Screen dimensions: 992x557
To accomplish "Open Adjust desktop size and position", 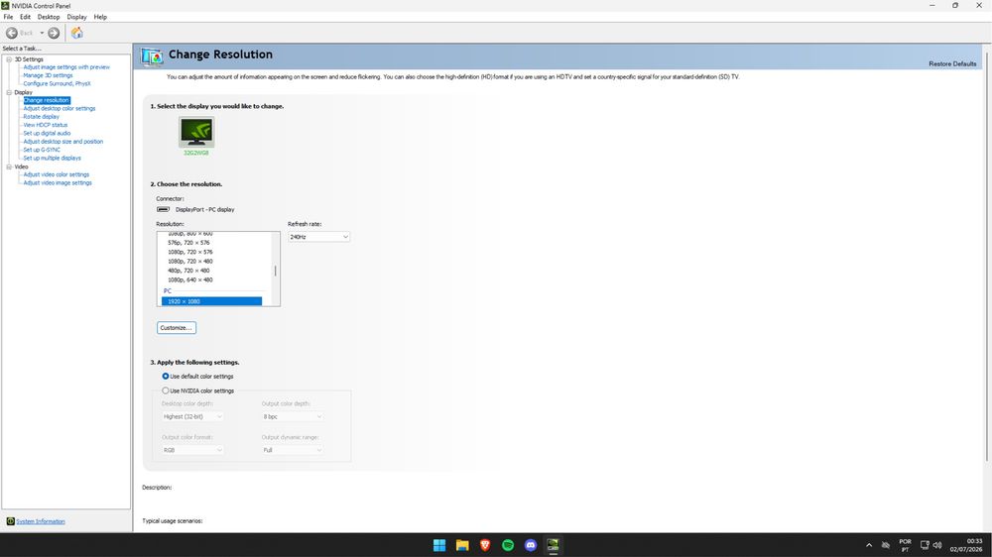I will click(63, 142).
